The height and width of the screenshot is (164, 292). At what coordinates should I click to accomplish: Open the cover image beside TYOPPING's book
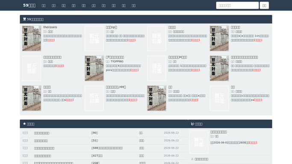(94, 68)
